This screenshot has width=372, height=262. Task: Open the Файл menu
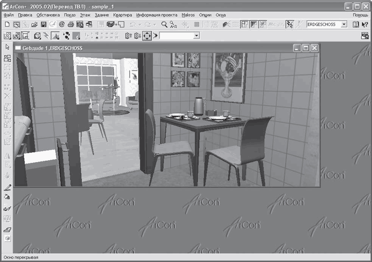click(x=8, y=15)
